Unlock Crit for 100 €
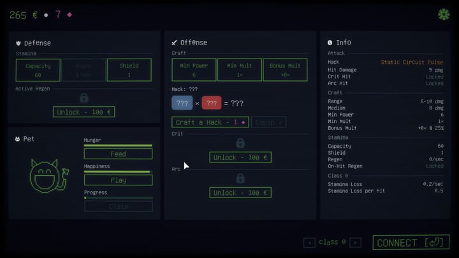This screenshot has width=459, height=258. pos(240,157)
